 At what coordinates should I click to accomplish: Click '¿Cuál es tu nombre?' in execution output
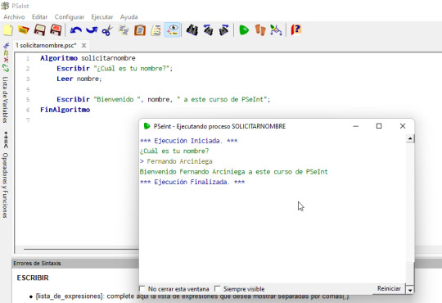point(174,151)
